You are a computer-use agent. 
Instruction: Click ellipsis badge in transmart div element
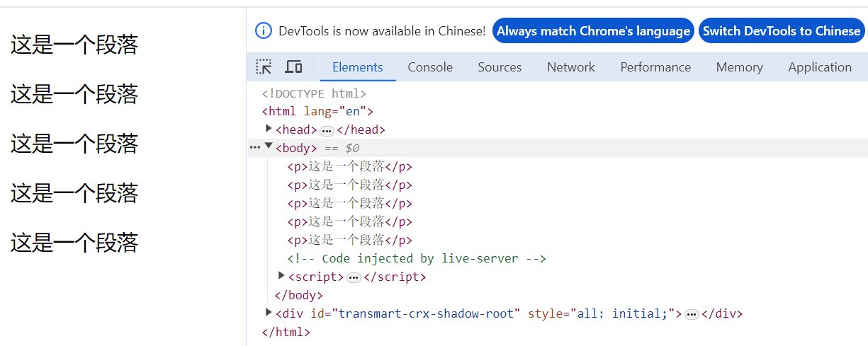click(x=692, y=314)
